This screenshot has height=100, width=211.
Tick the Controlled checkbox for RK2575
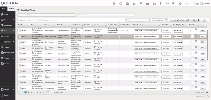click(192, 42)
